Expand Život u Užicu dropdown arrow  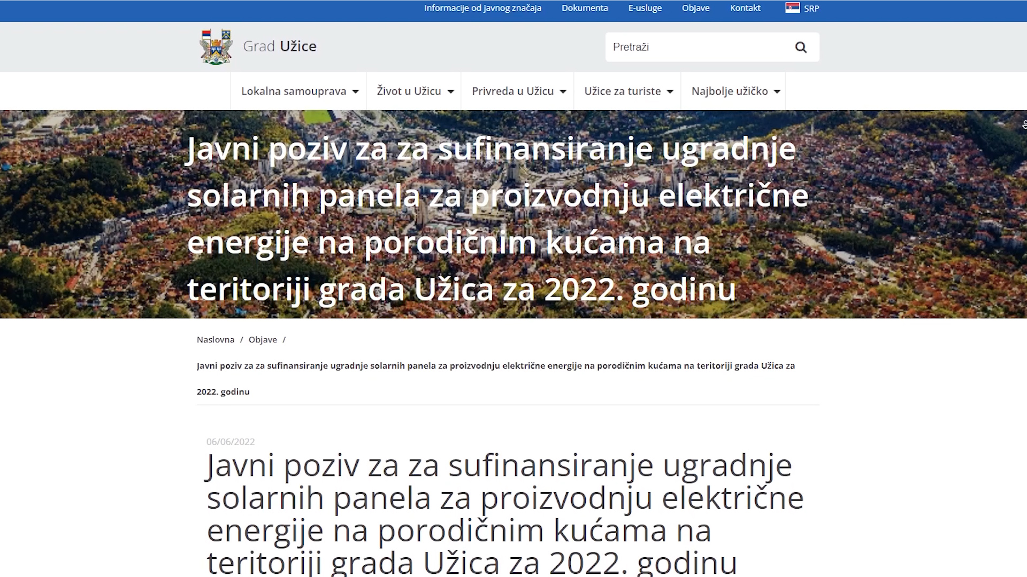[x=450, y=92]
